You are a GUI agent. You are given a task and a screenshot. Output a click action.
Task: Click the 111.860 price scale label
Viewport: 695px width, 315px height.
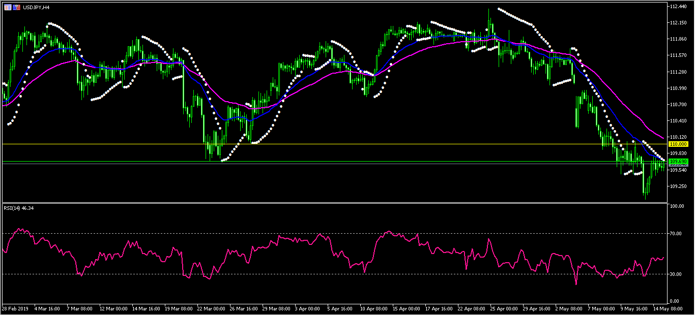(x=679, y=39)
